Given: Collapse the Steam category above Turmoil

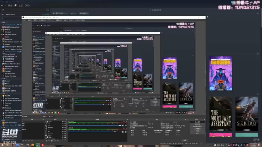Looking at the screenshot, I should click(x=2, y=78).
